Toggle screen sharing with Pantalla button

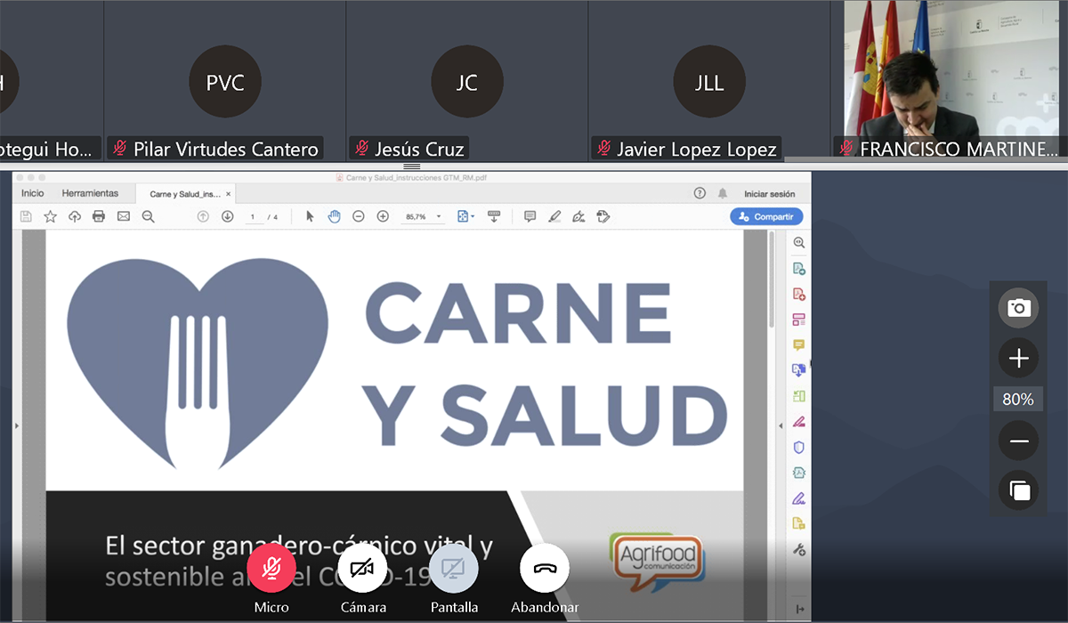pos(454,568)
